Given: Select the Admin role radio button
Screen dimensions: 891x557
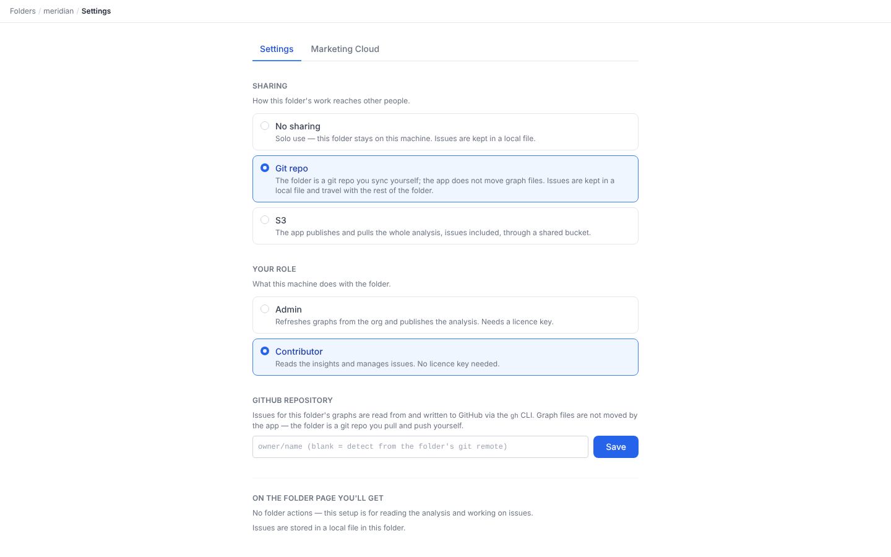Looking at the screenshot, I should (x=265, y=309).
